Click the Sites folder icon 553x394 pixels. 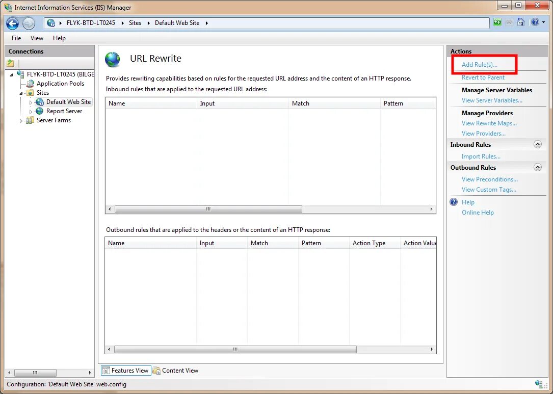click(x=31, y=93)
